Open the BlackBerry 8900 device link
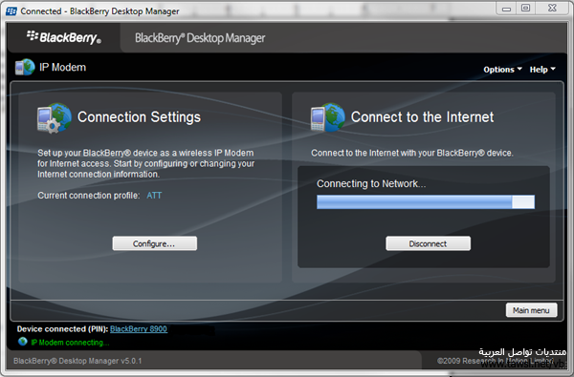The image size is (574, 377). pos(139,328)
